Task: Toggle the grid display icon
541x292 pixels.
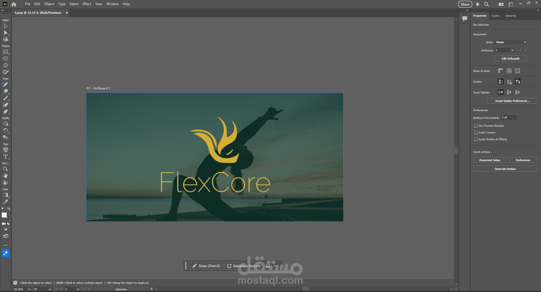Action: coord(509,71)
